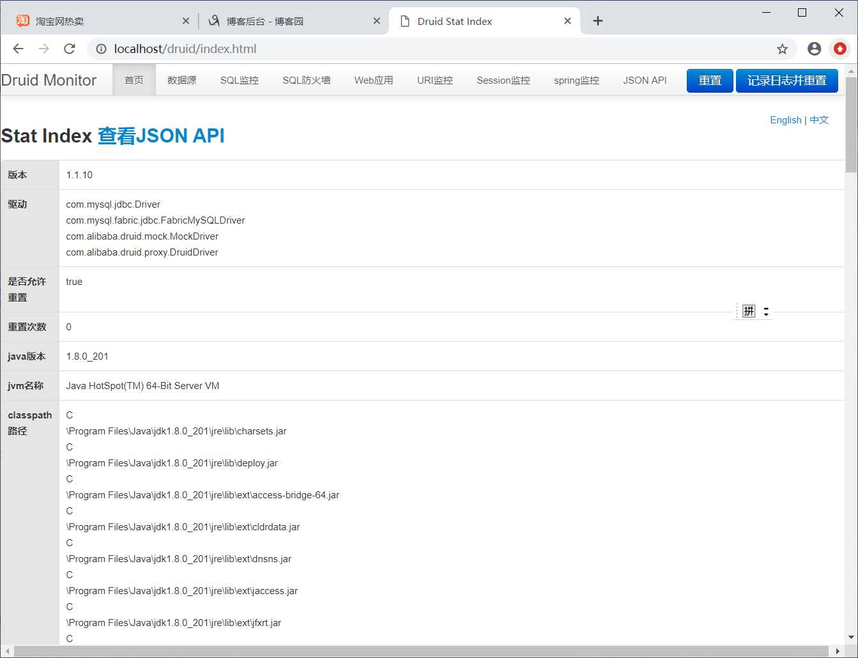This screenshot has width=858, height=658.
Task: Open the Session监控 page
Action: click(503, 80)
